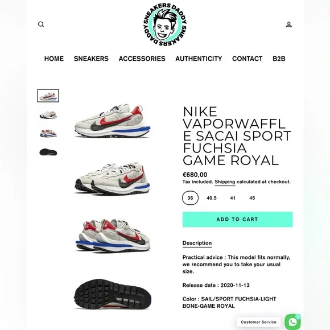
Task: Open the ACCESSORIES menu
Action: click(x=142, y=59)
